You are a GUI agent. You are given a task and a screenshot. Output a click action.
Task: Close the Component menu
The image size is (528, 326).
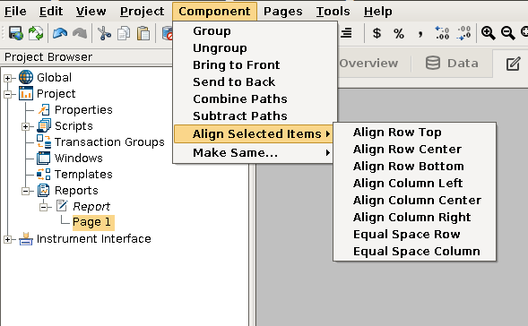[x=214, y=12]
